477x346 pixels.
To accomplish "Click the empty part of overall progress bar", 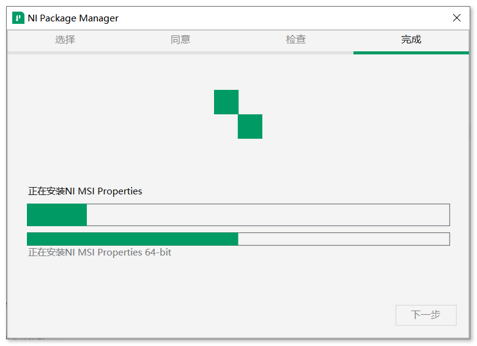I will tap(268, 215).
